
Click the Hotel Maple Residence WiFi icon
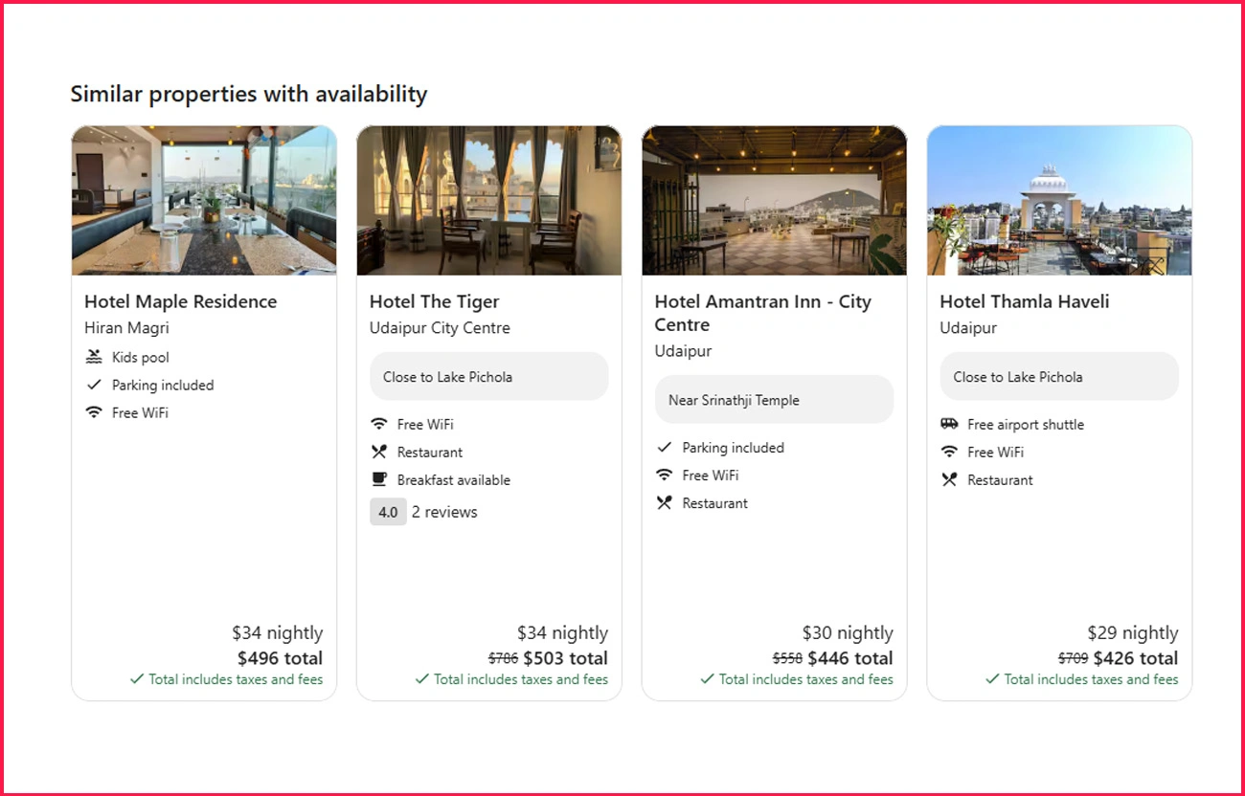[x=94, y=412]
